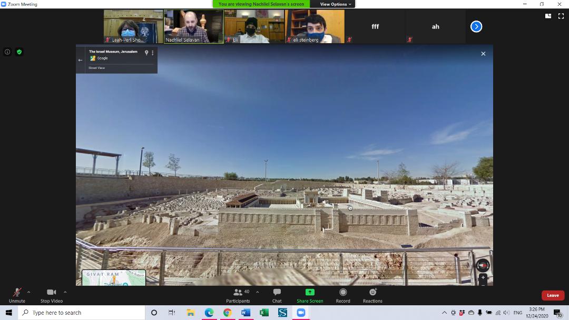The width and height of the screenshot is (569, 320).
Task: Show next participants with right arrow
Action: pyautogui.click(x=476, y=26)
